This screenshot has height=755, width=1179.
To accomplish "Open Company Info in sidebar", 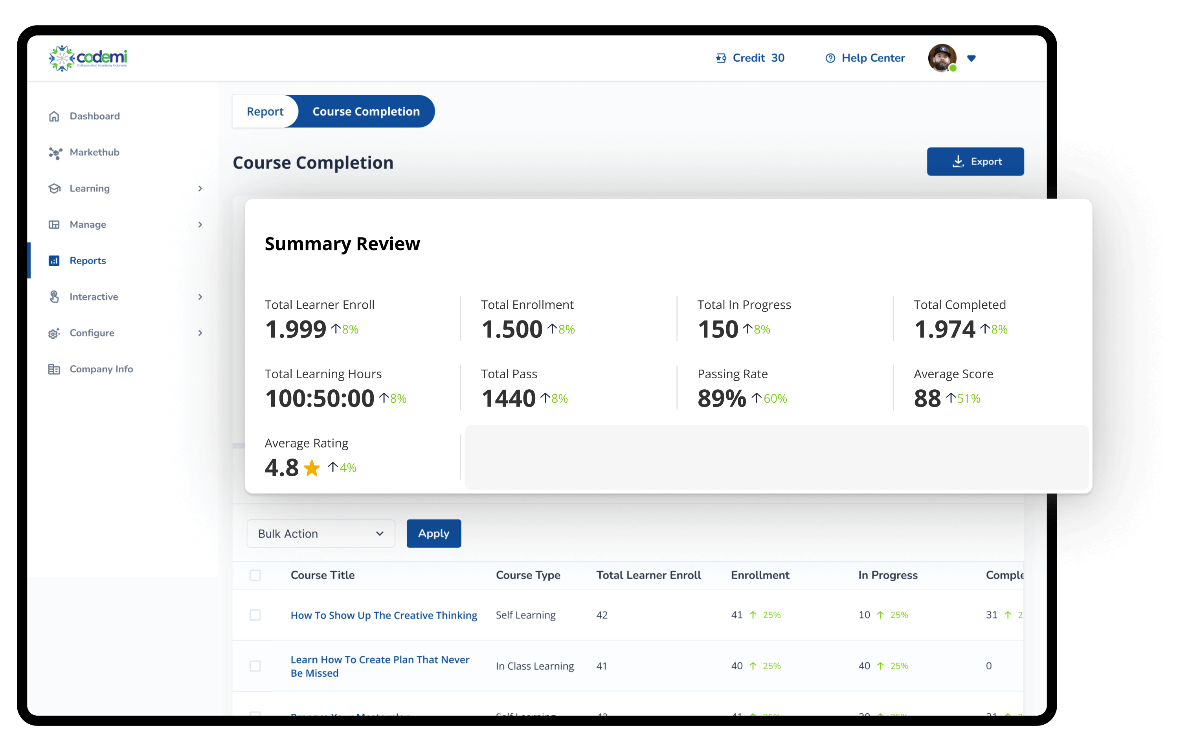I will click(101, 369).
